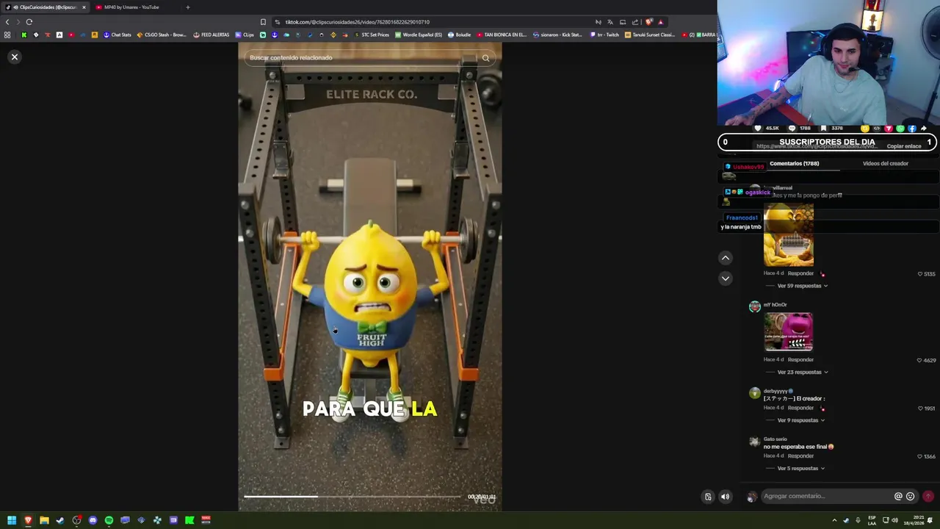Open the FEED ALERTAS bookmark
The image size is (940, 529).
[211, 35]
